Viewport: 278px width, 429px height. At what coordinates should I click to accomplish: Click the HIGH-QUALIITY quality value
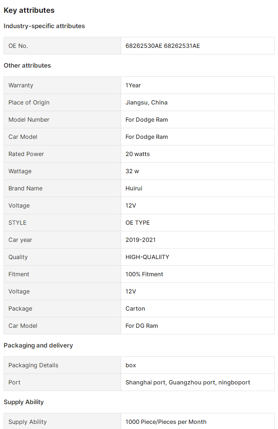click(x=147, y=257)
